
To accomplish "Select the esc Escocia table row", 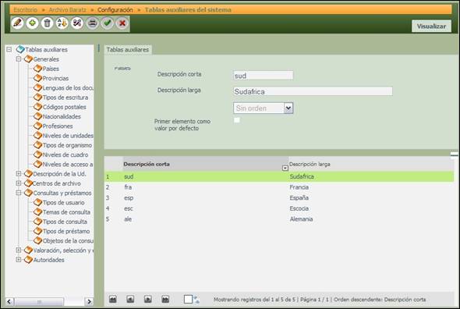I will [279, 208].
